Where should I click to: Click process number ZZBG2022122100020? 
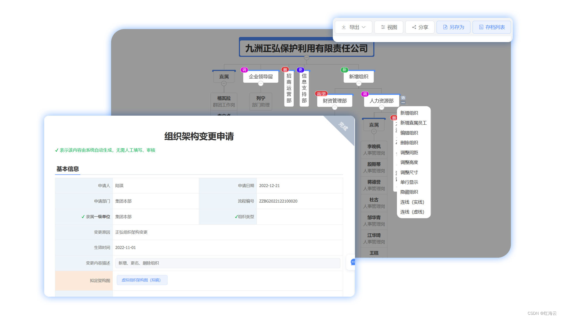[278, 201]
